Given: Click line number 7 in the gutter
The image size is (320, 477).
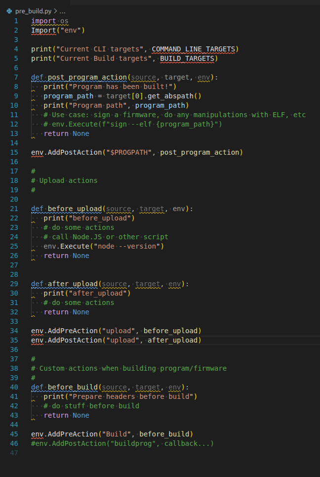Looking at the screenshot, I should [16, 77].
